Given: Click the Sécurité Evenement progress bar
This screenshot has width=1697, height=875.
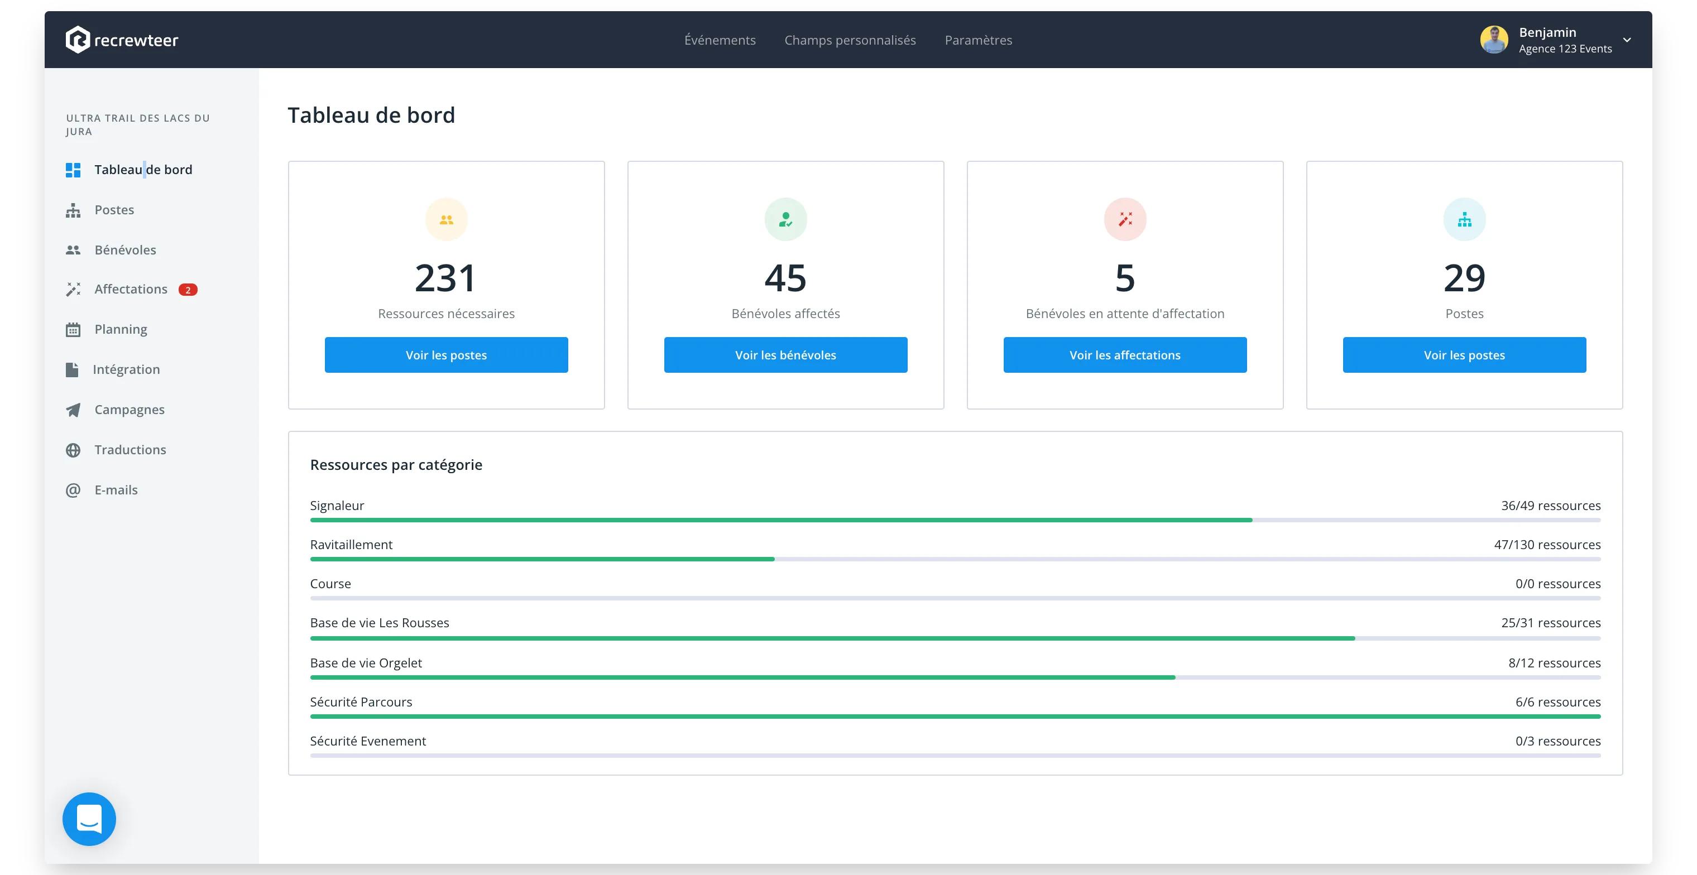Looking at the screenshot, I should pos(955,756).
